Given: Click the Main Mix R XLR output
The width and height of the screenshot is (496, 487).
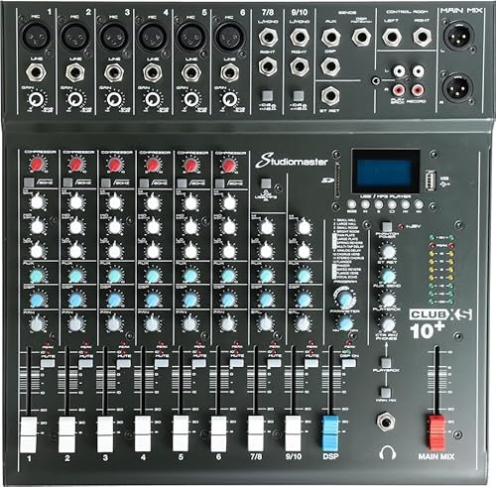Looking at the screenshot, I should [x=458, y=87].
